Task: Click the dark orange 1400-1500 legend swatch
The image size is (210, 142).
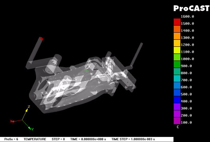Action: [177, 29]
